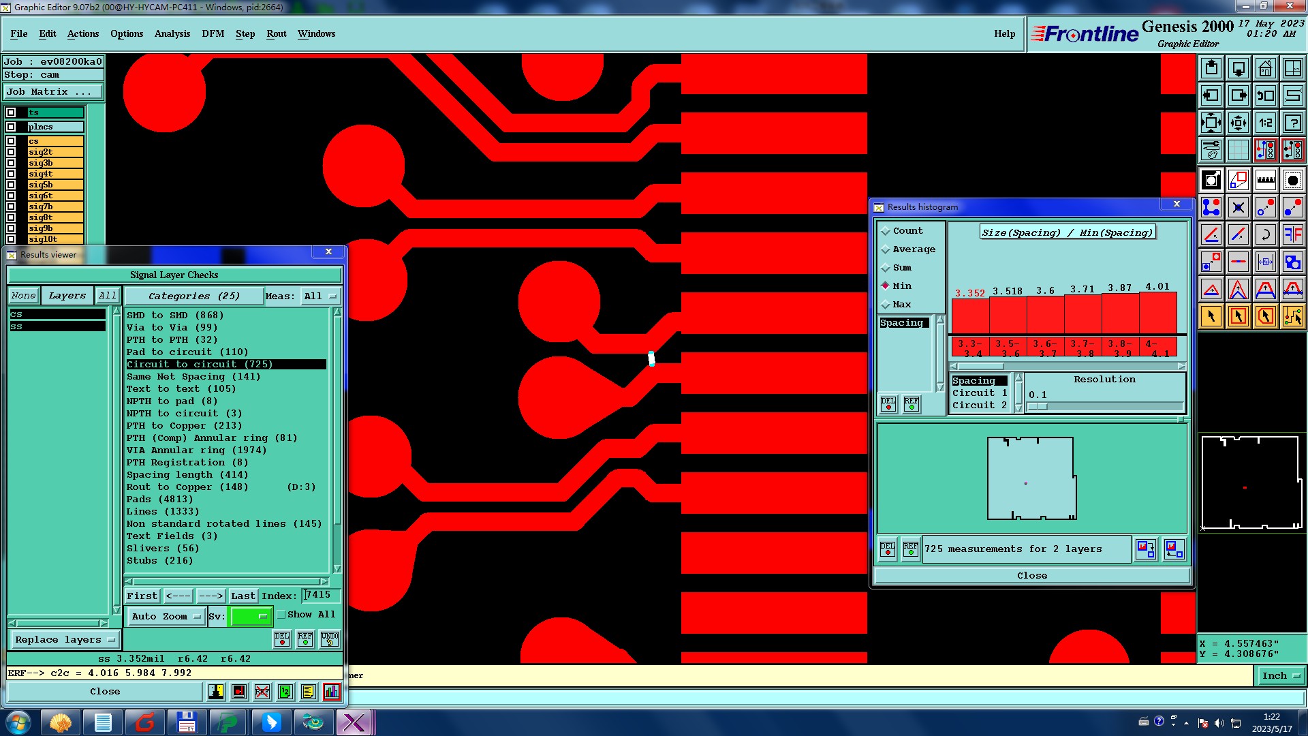Image resolution: width=1308 pixels, height=736 pixels.
Task: Open the Auto Zoom dropdown
Action: 166,617
